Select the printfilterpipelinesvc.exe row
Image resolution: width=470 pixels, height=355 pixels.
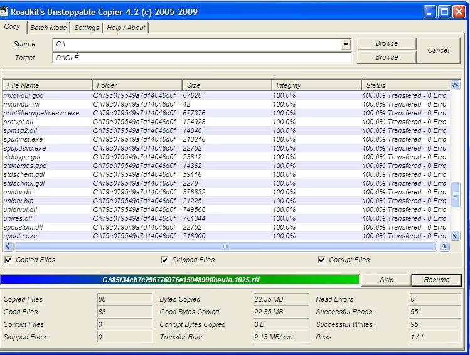click(x=227, y=113)
